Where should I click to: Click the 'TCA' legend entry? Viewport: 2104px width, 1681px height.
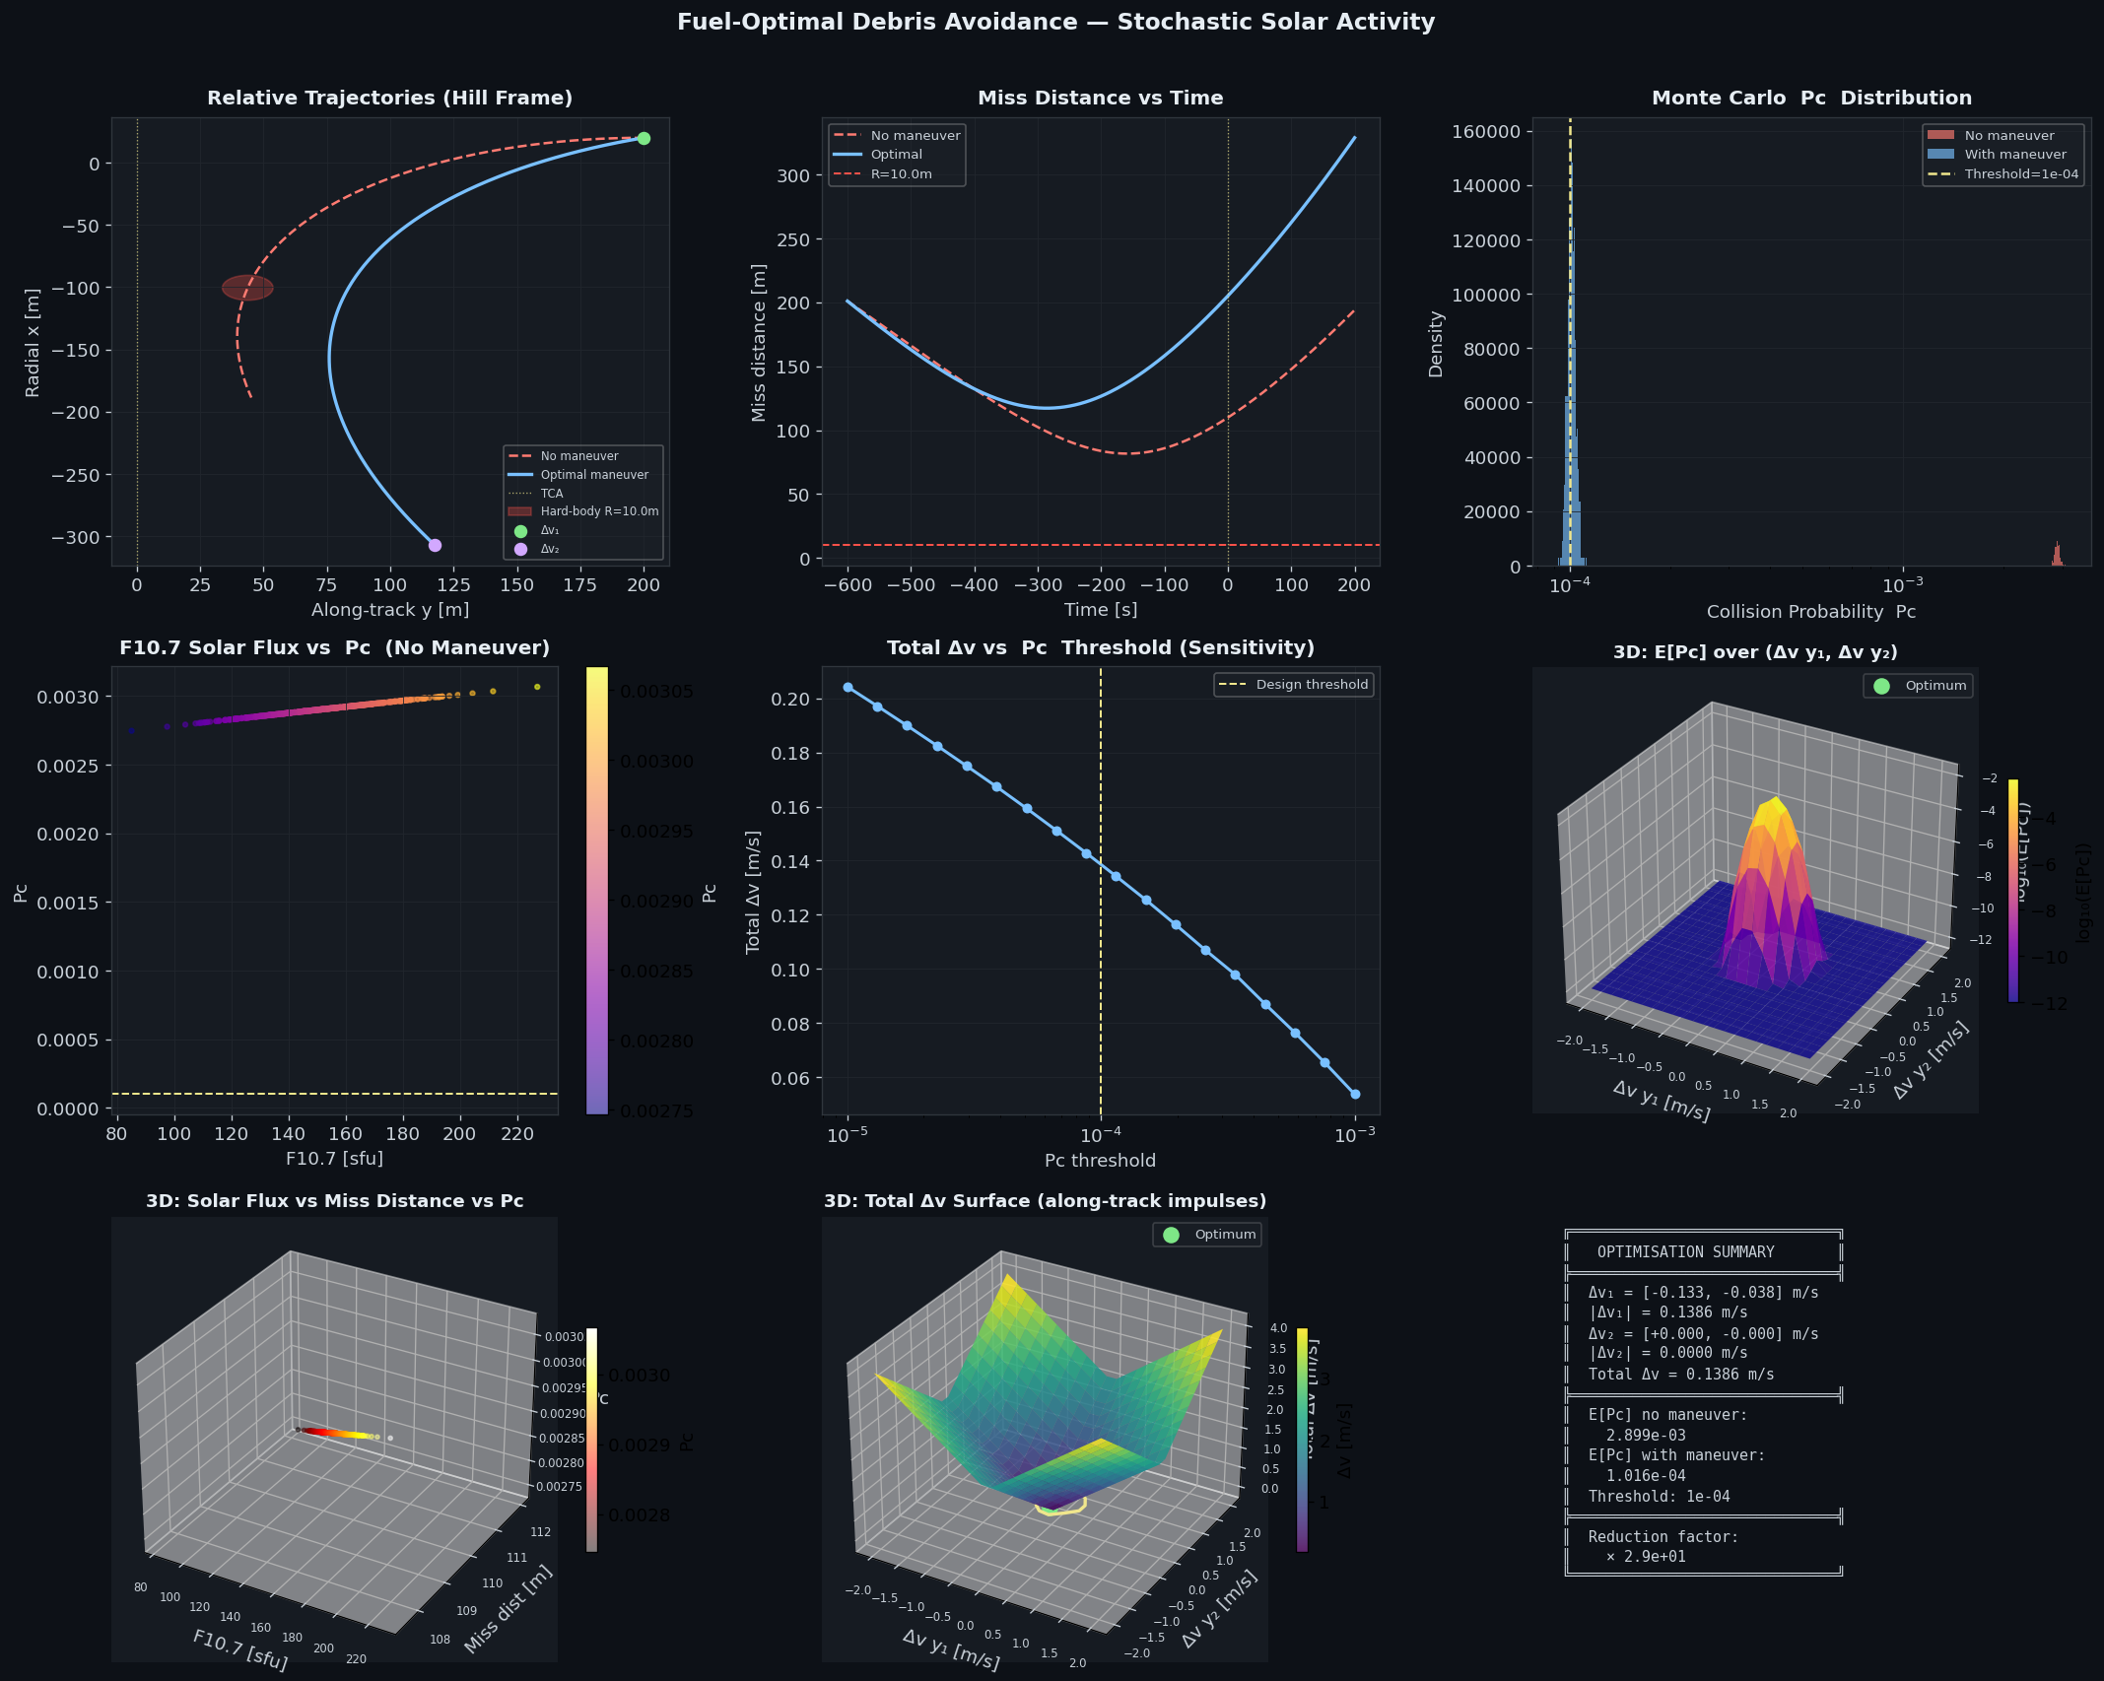(x=552, y=493)
